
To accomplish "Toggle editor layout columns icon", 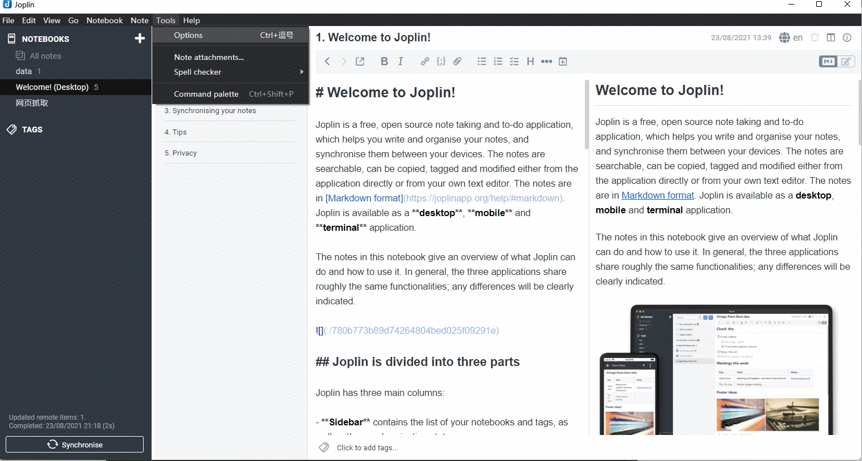I will click(x=831, y=38).
